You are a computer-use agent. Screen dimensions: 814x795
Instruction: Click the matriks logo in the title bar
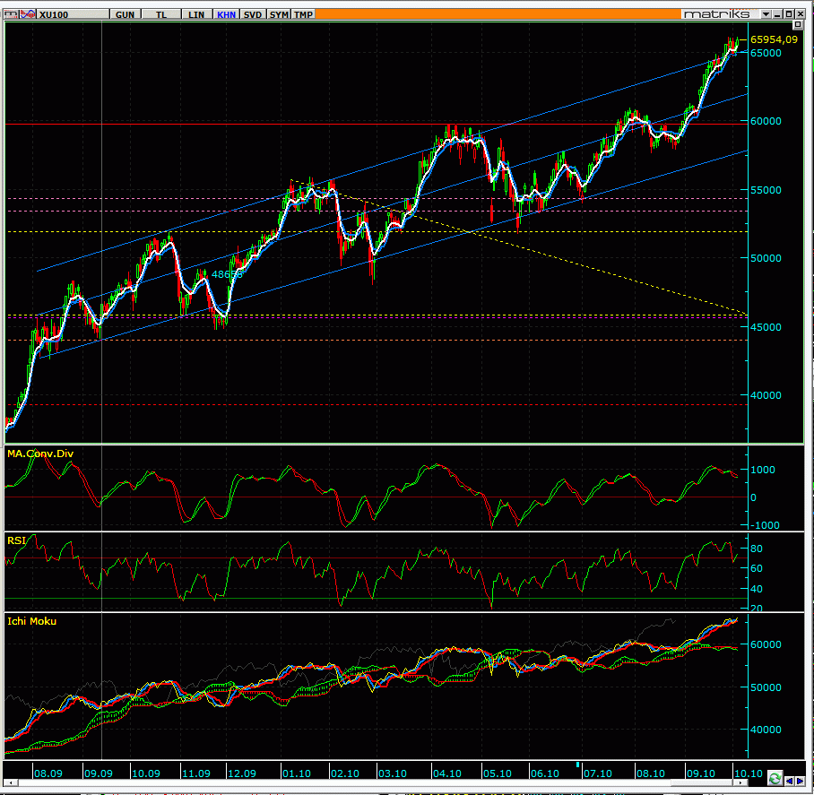[x=718, y=14]
